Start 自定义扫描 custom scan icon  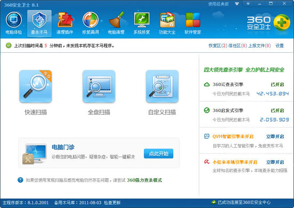162,86
